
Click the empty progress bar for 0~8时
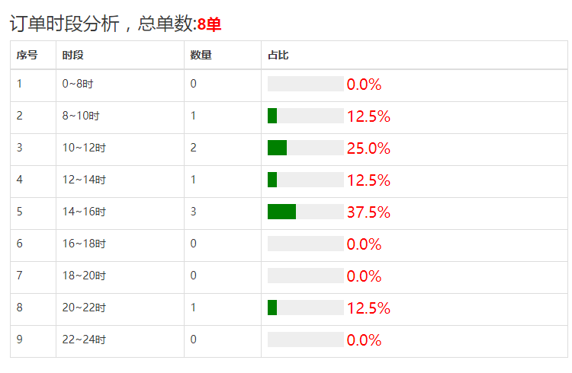coord(305,84)
